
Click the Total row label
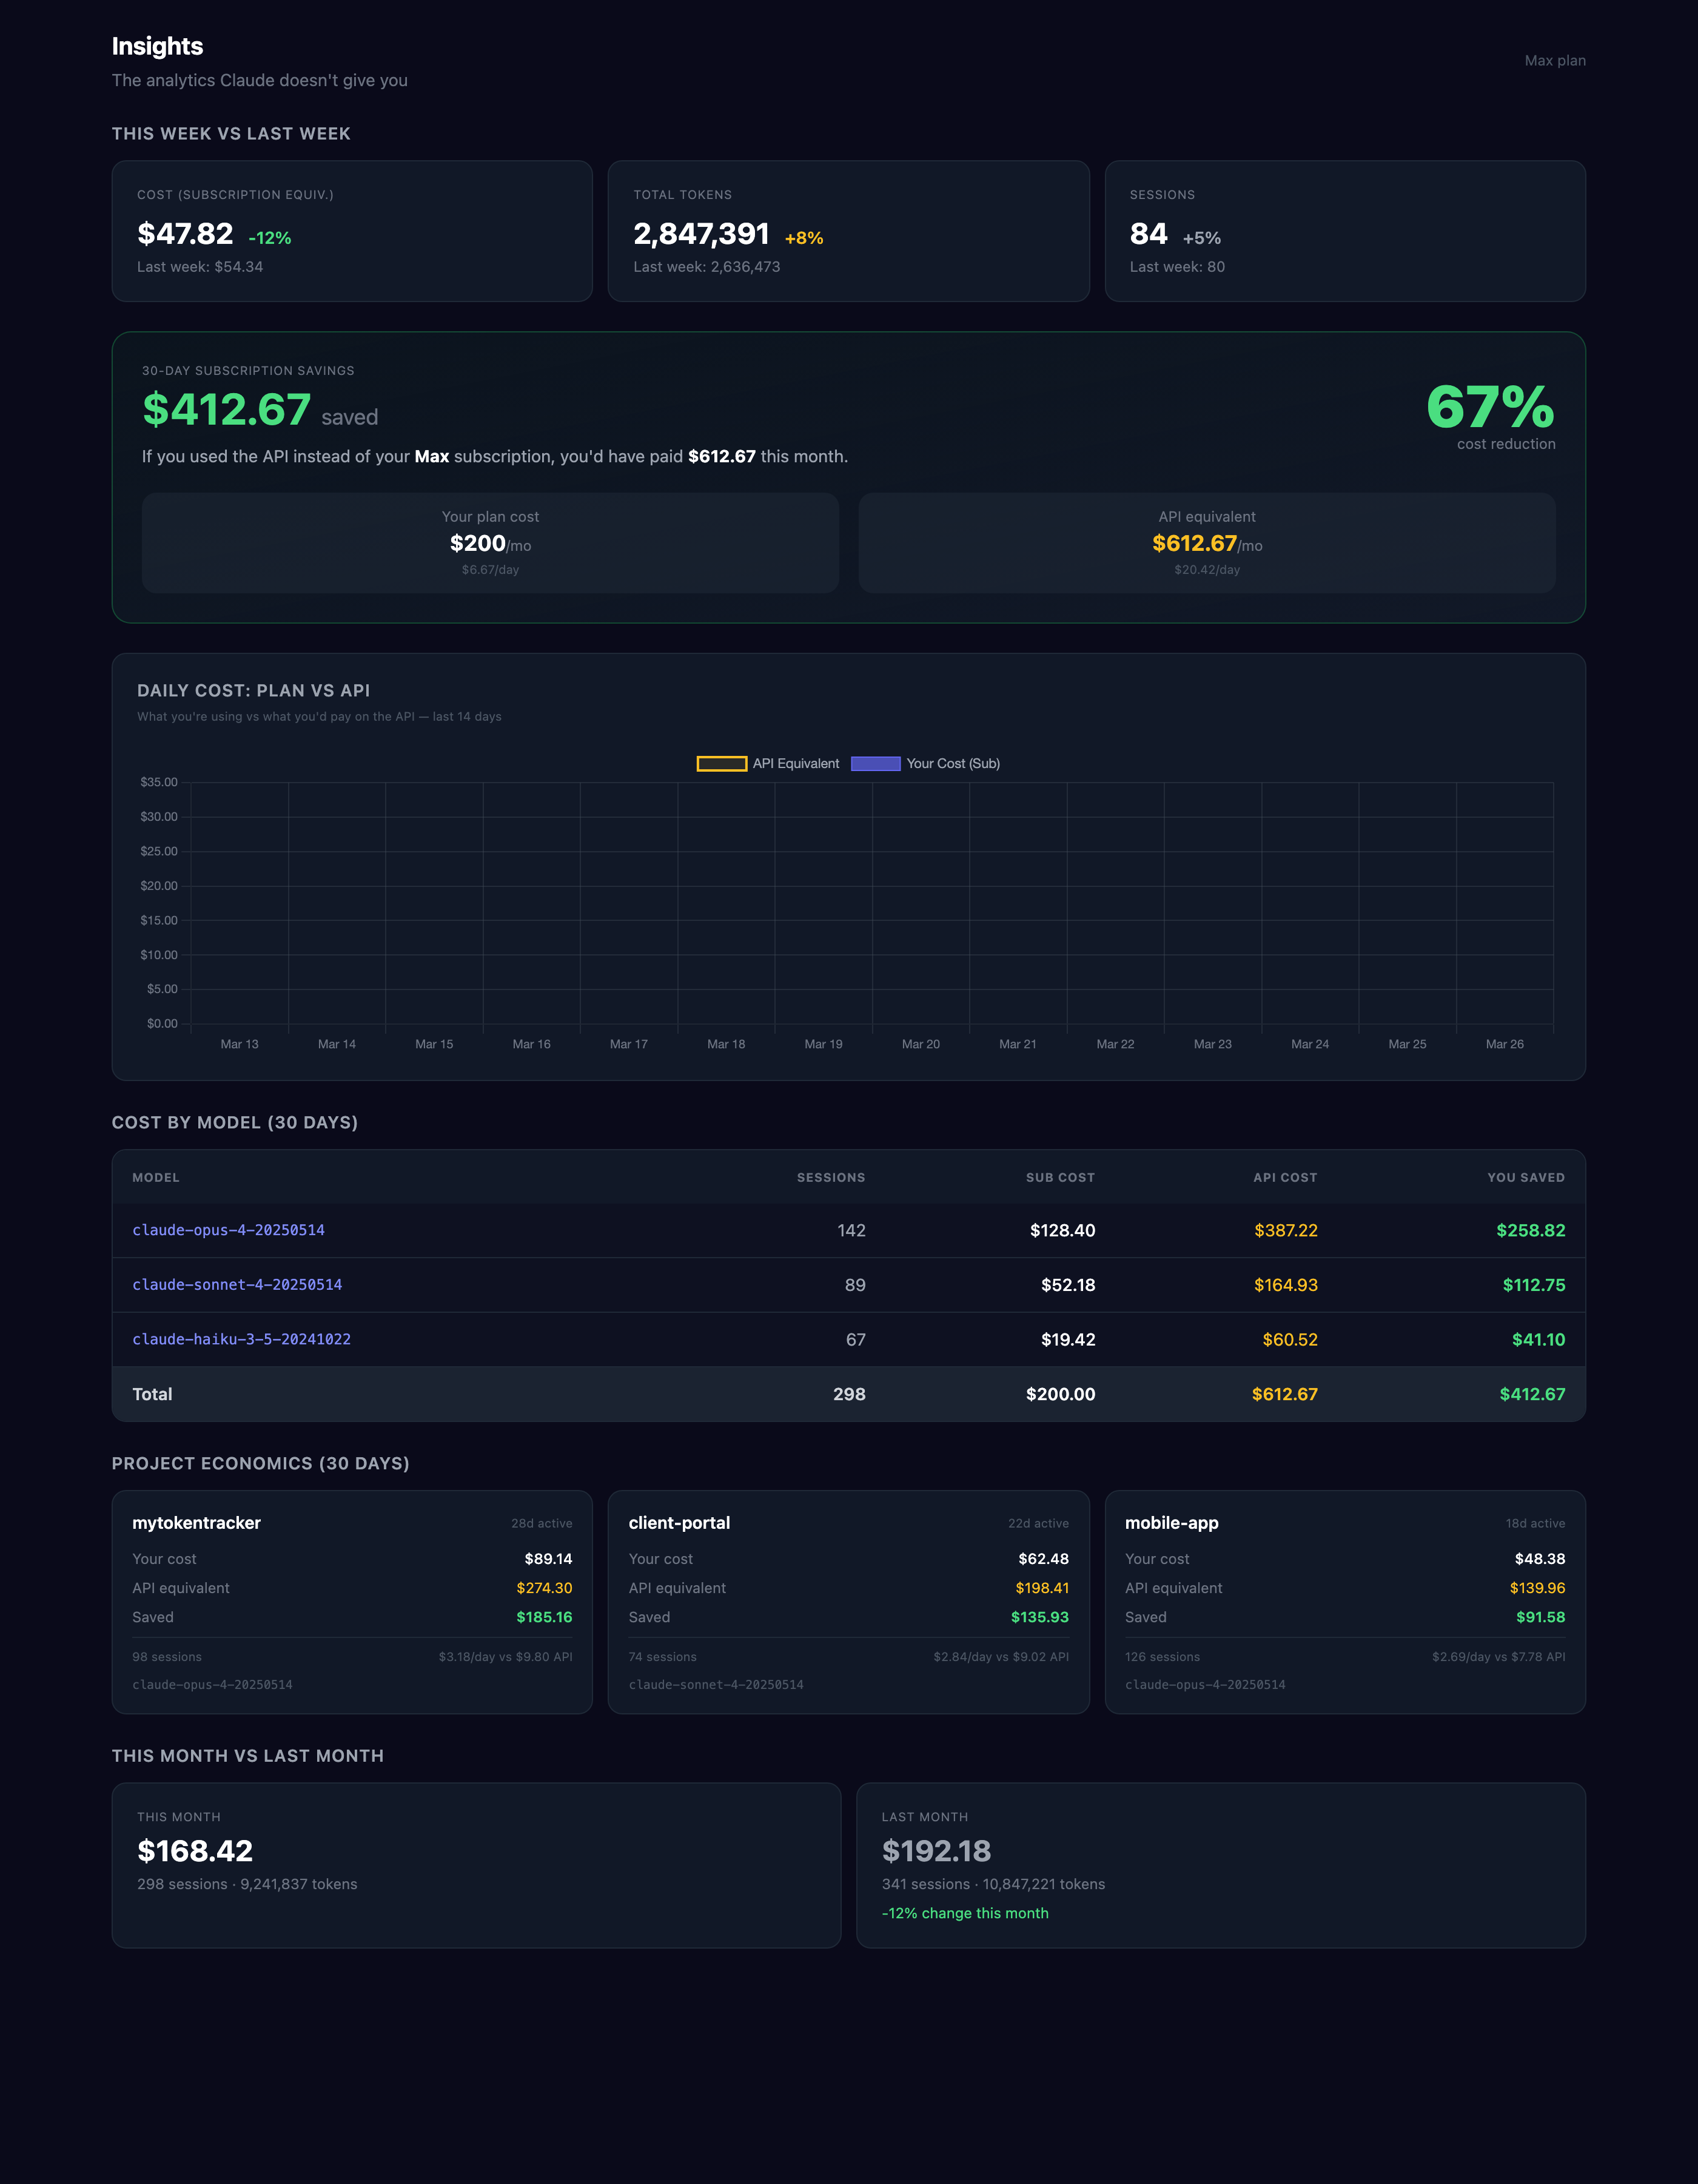pyautogui.click(x=152, y=1394)
